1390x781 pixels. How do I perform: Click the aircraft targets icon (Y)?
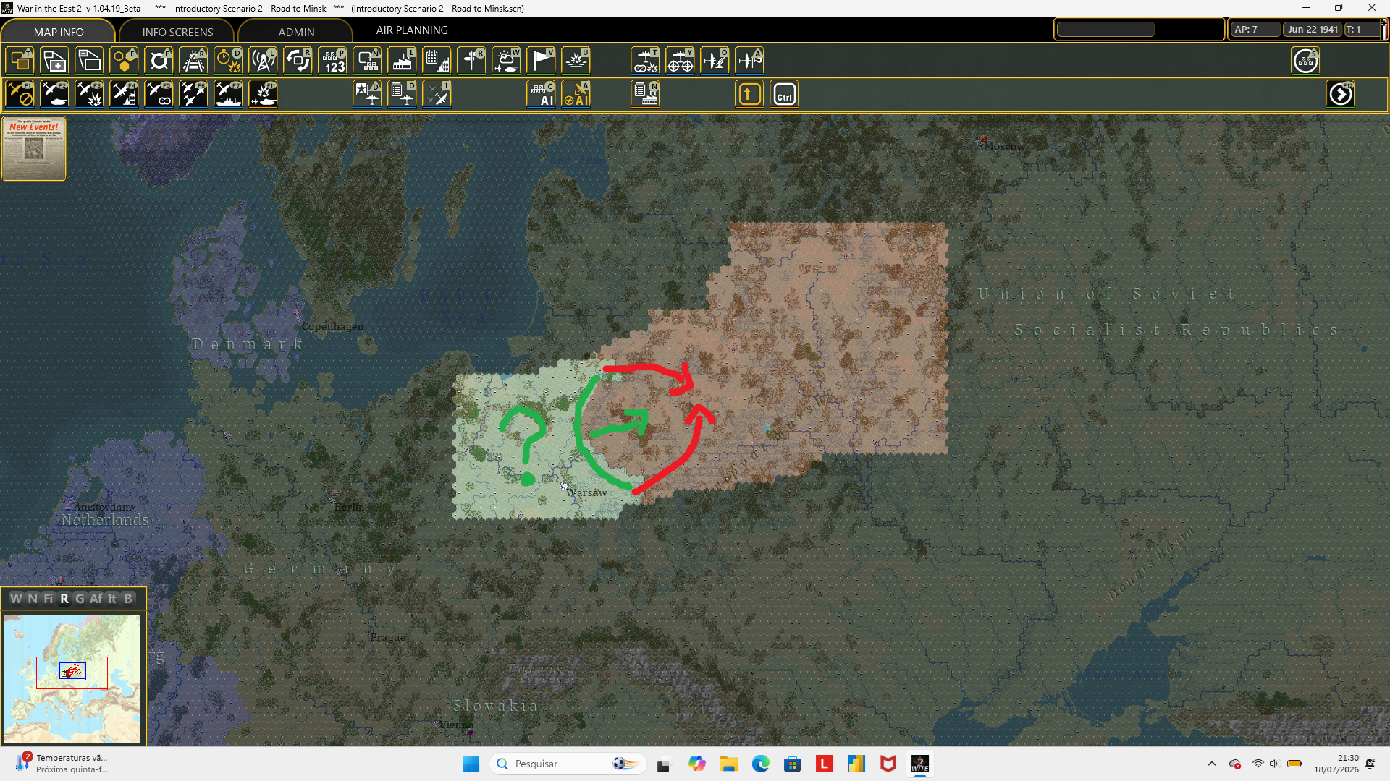(681, 61)
